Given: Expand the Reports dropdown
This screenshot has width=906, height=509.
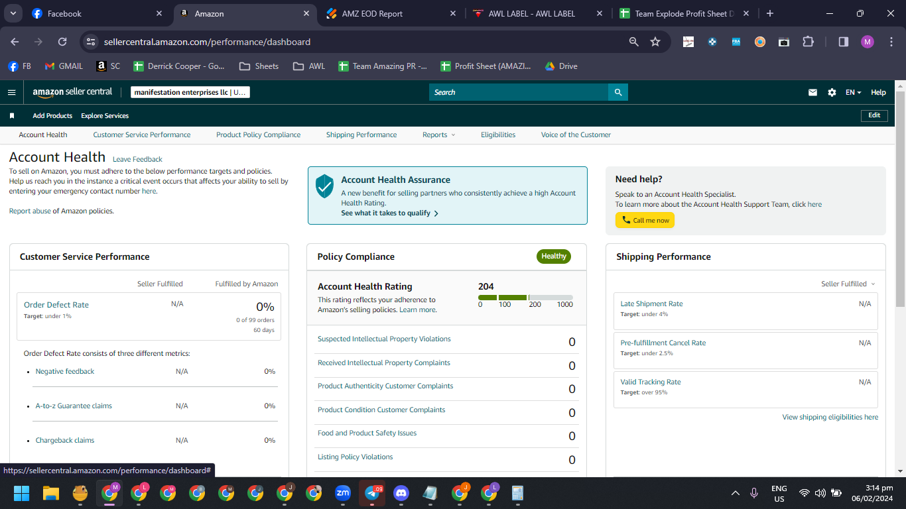Looking at the screenshot, I should point(439,135).
